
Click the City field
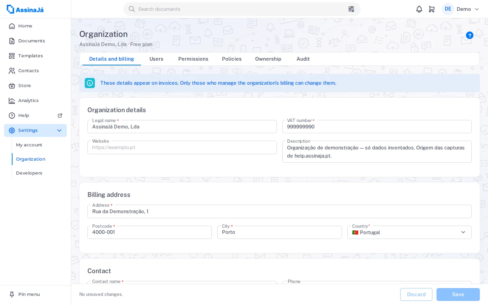[x=280, y=232]
